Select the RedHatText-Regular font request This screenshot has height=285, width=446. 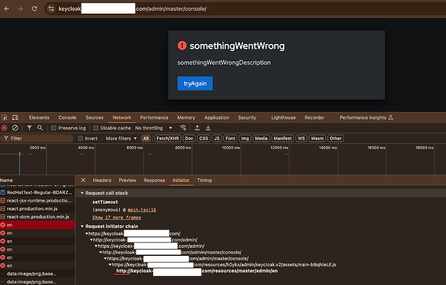(x=37, y=193)
